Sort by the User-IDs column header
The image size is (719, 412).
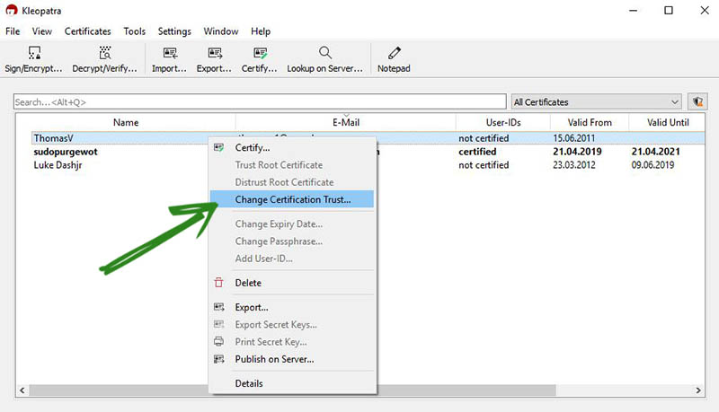(503, 122)
